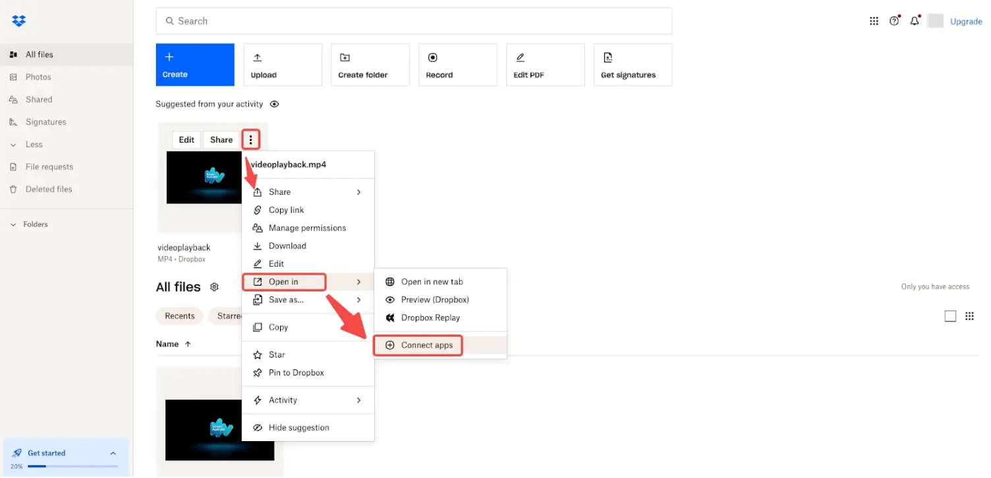Screen dimensions: 991x478
Task: Click the gear icon beside All files heading
Action: pyautogui.click(x=213, y=286)
